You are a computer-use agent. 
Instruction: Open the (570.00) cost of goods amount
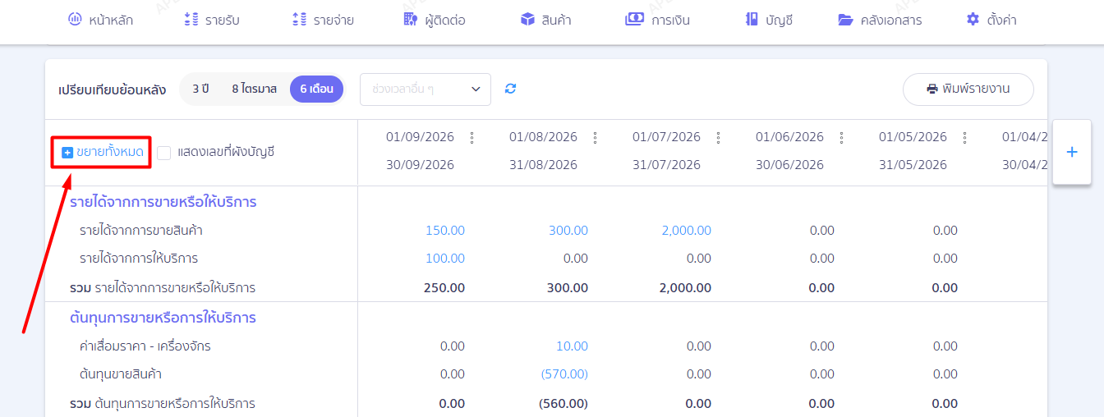[564, 374]
